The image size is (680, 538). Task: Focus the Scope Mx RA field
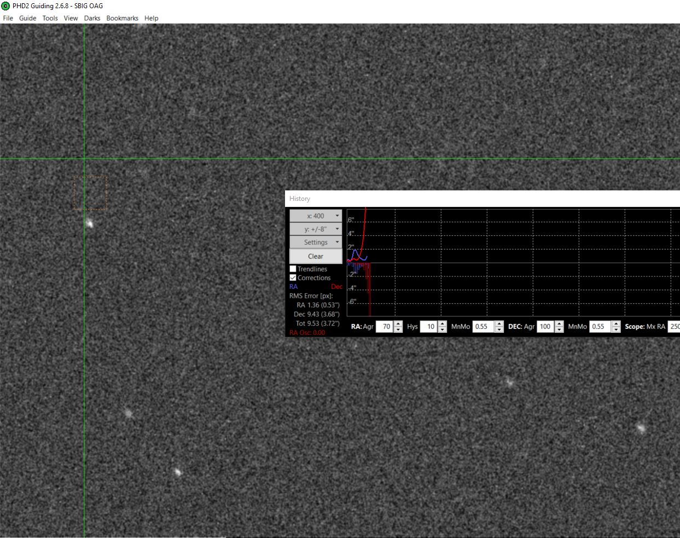[674, 327]
